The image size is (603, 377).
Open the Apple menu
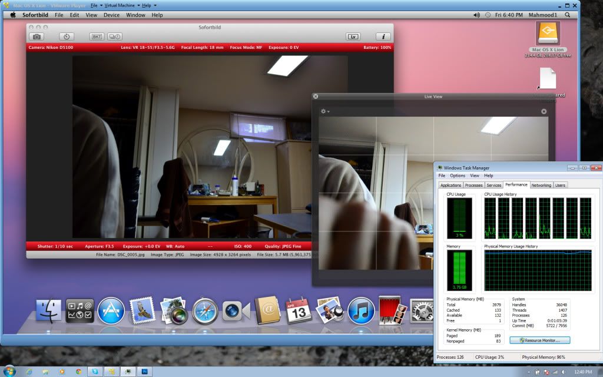13,15
